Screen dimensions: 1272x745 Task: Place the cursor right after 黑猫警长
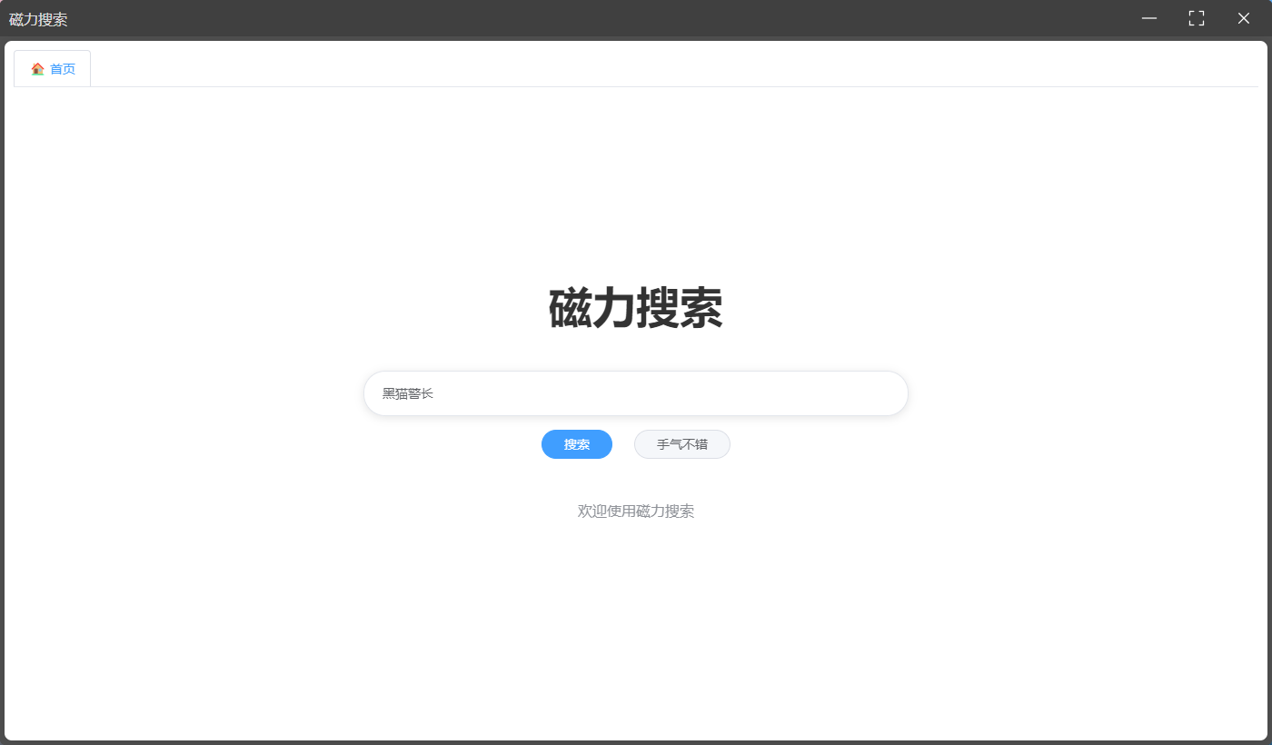coord(435,393)
